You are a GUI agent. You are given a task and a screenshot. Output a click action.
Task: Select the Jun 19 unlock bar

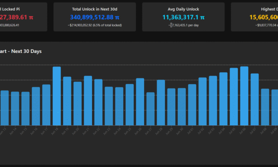click(67, 101)
